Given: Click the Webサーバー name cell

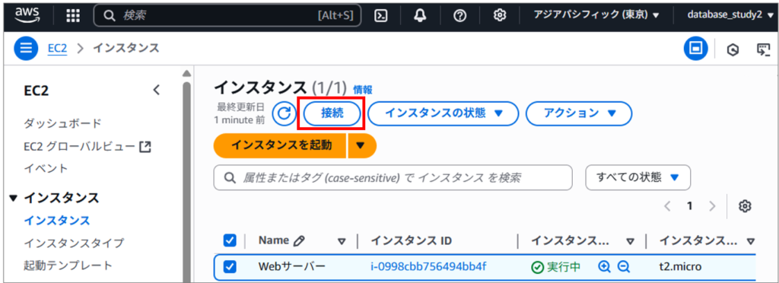Looking at the screenshot, I should point(292,267).
